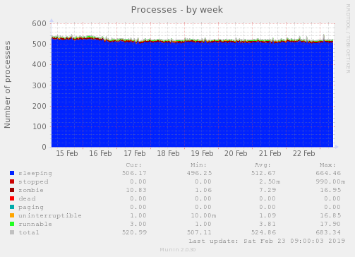Select the 'uninterruptible' legend label

coord(50,215)
